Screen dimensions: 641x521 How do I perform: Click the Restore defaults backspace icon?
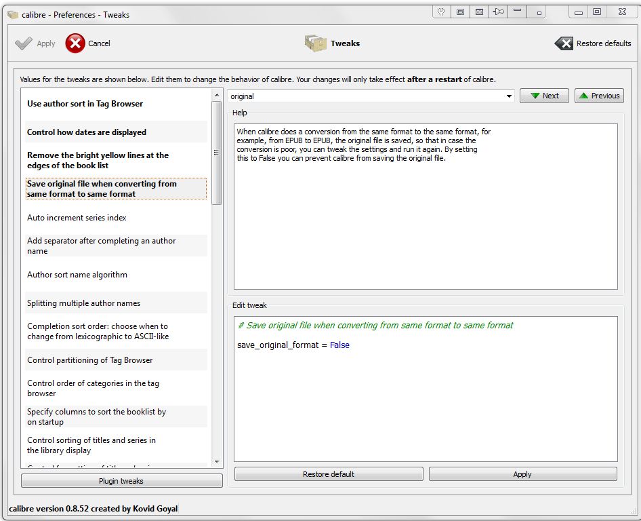pyautogui.click(x=564, y=43)
